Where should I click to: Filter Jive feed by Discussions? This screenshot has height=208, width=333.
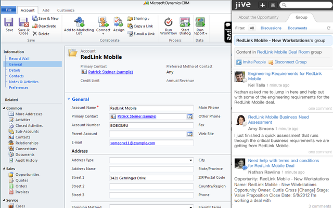(271, 28)
